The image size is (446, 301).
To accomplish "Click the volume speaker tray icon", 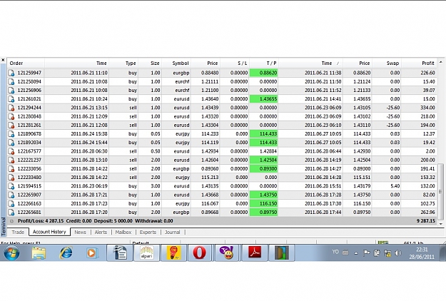I will (x=398, y=253).
